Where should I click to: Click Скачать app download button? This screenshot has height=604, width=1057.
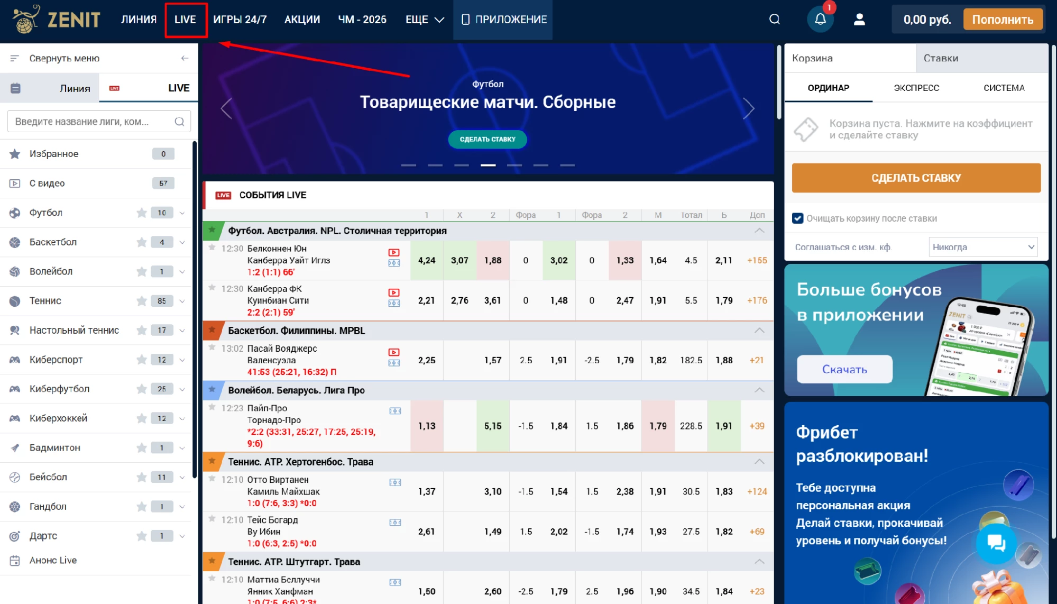coord(844,369)
